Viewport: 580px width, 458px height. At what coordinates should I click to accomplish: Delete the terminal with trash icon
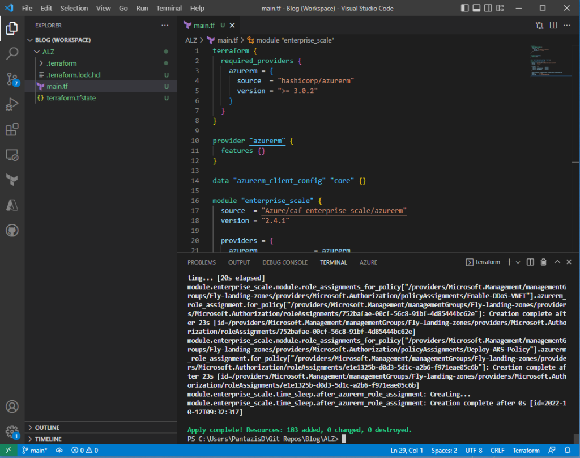point(543,262)
